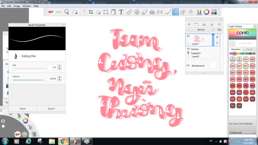Add an image layer

click(x=204, y=24)
